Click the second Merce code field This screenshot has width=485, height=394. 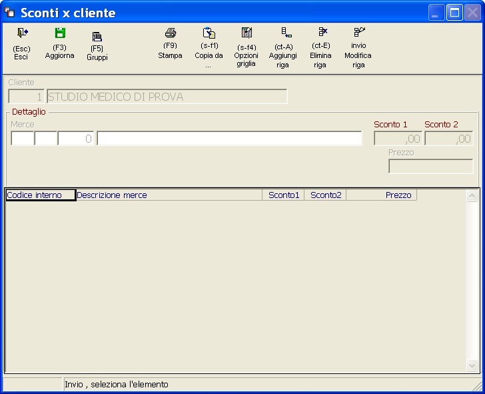point(46,139)
